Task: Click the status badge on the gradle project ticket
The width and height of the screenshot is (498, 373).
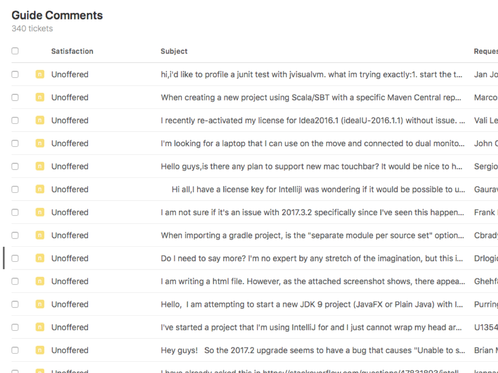Action: [40, 236]
